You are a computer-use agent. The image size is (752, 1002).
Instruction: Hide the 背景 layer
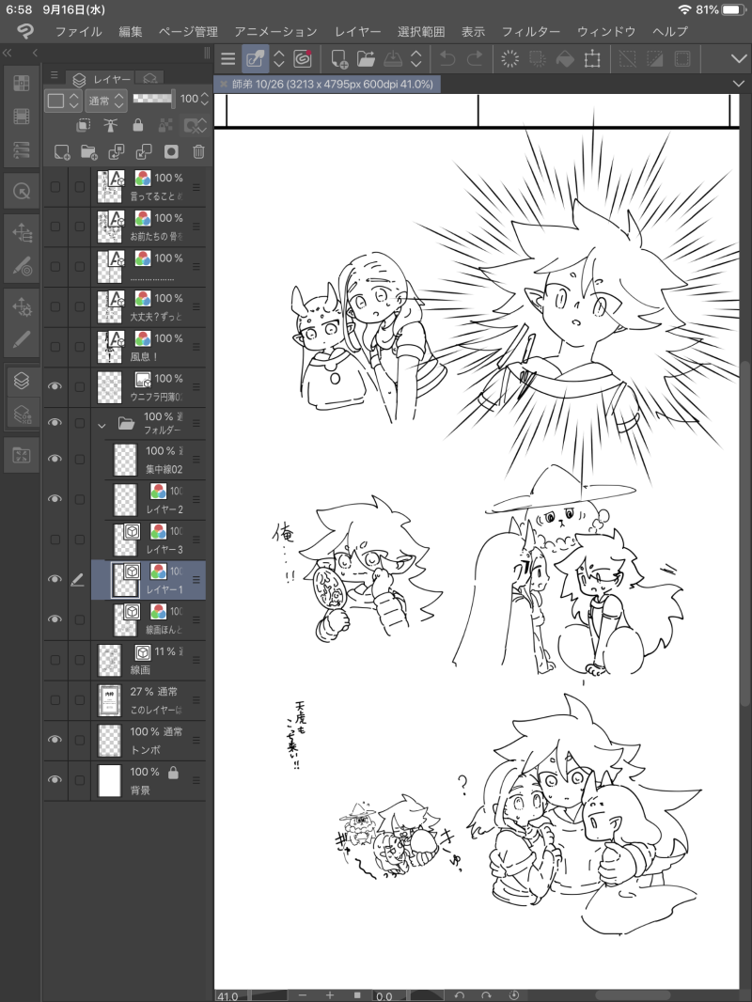[55, 779]
